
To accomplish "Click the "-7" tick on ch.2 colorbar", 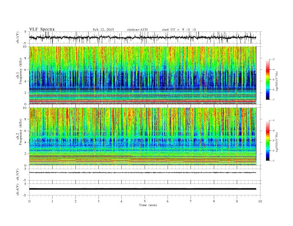I will coord(273,161).
